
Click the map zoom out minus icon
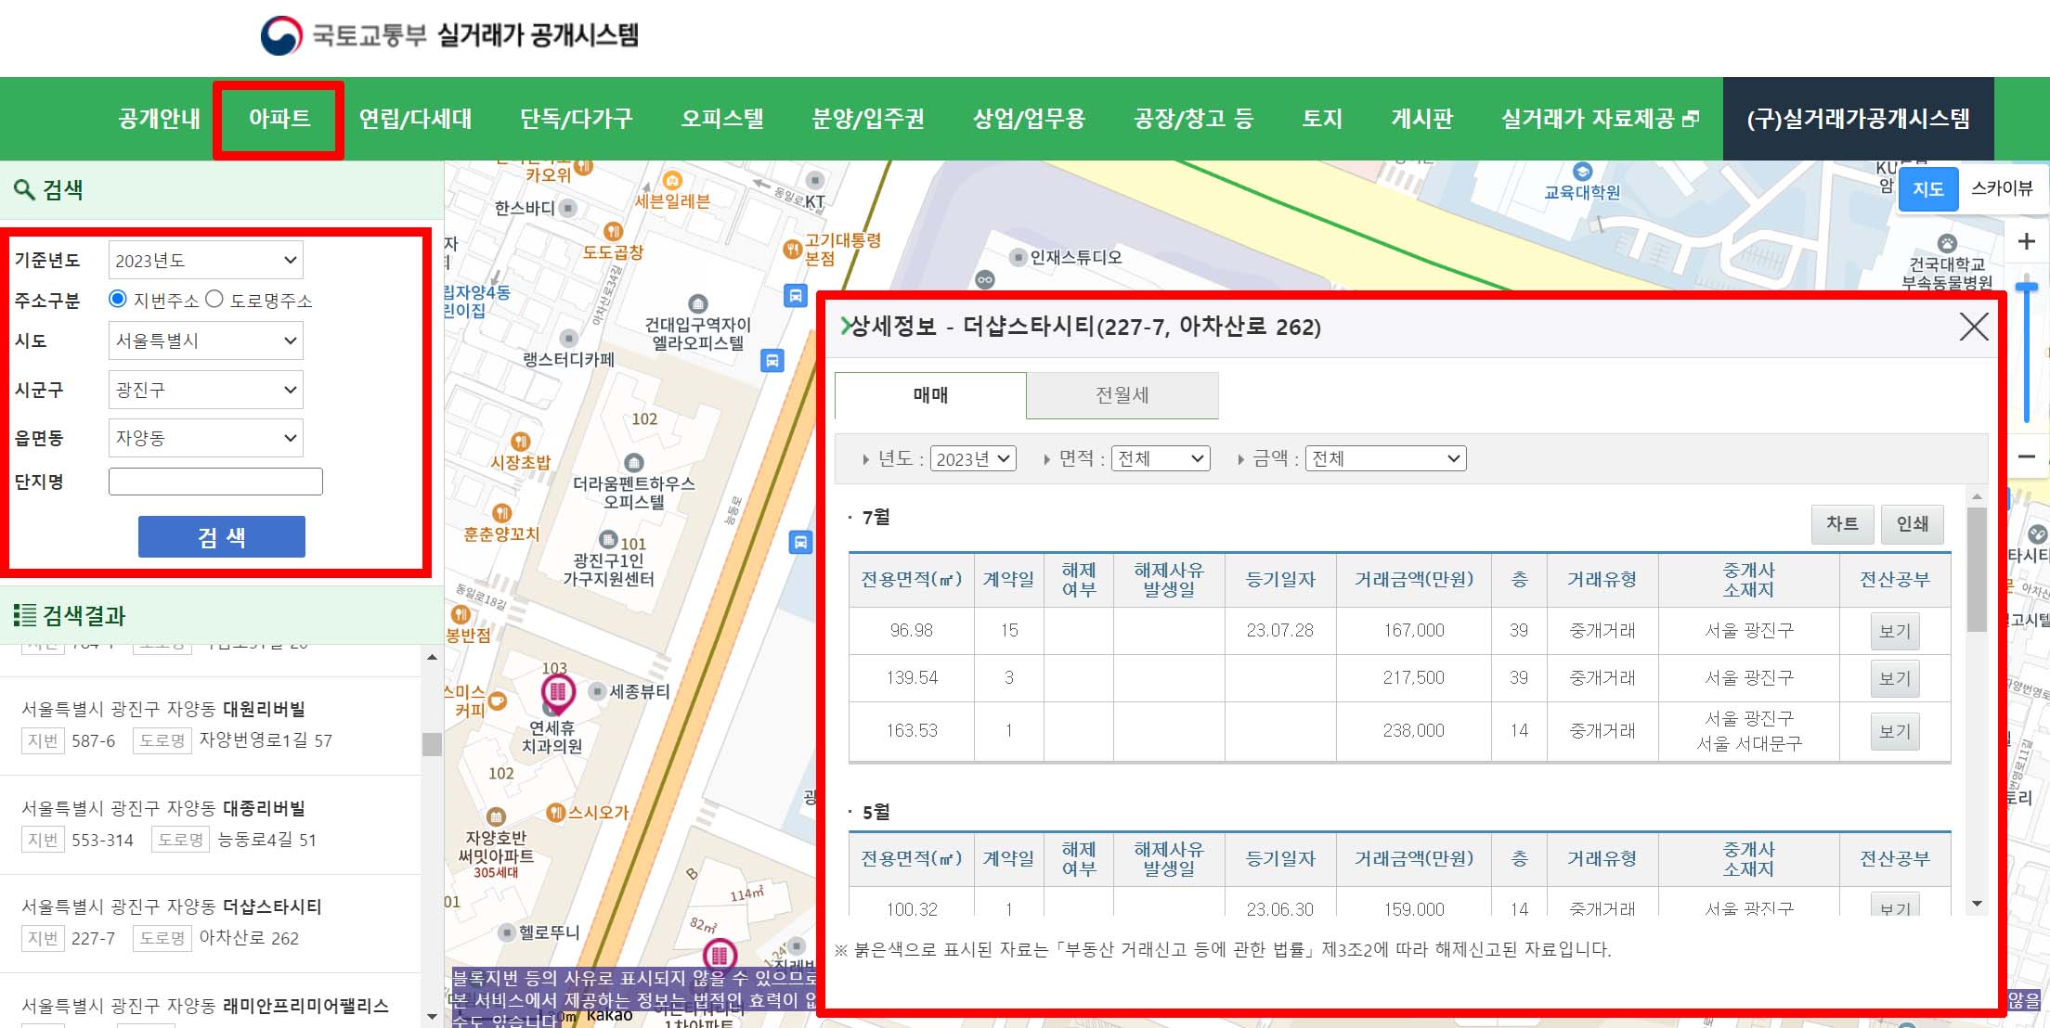coord(2027,456)
